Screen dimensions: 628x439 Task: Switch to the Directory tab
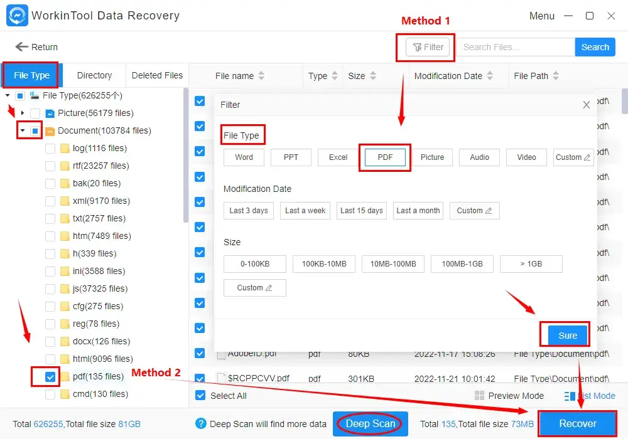coord(94,75)
